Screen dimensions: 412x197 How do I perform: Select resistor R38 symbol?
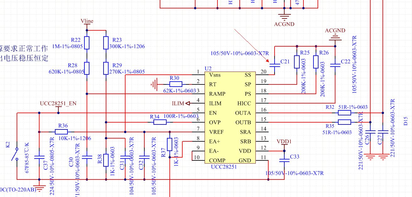pyautogui.click(x=106, y=160)
